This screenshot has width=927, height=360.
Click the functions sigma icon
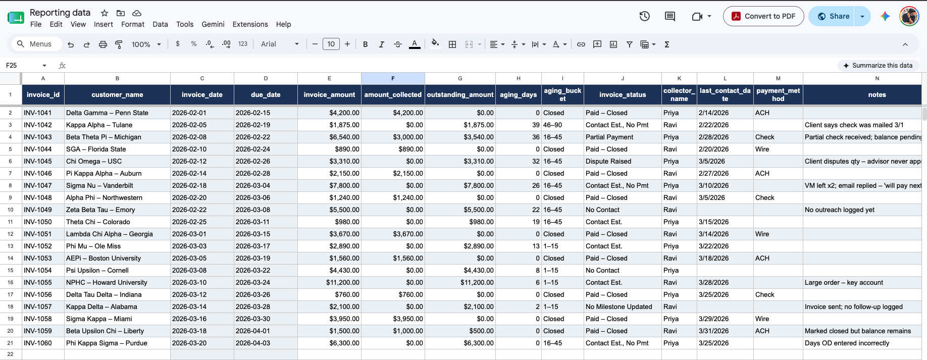click(x=667, y=44)
